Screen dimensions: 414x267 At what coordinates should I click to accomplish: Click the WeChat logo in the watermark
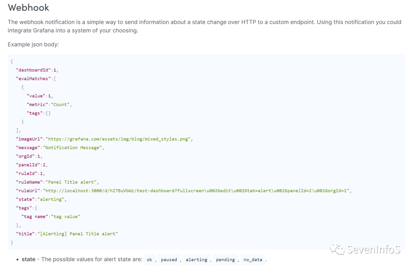(x=338, y=250)
